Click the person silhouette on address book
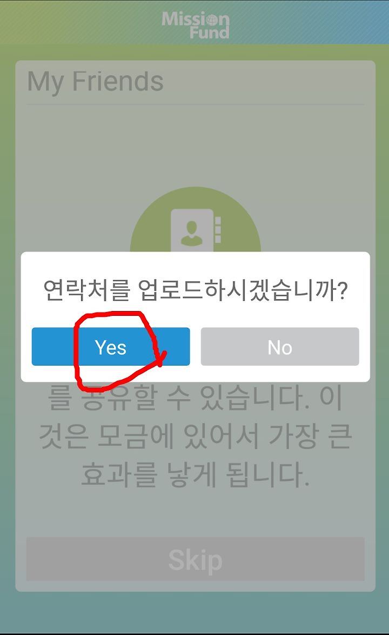 pyautogui.click(x=192, y=234)
